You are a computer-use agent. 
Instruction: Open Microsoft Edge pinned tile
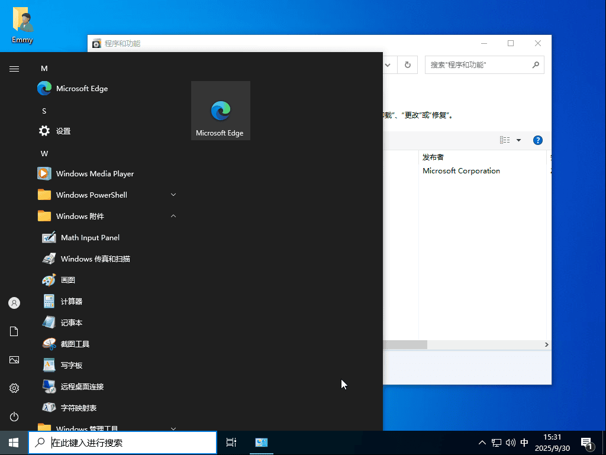coord(220,111)
